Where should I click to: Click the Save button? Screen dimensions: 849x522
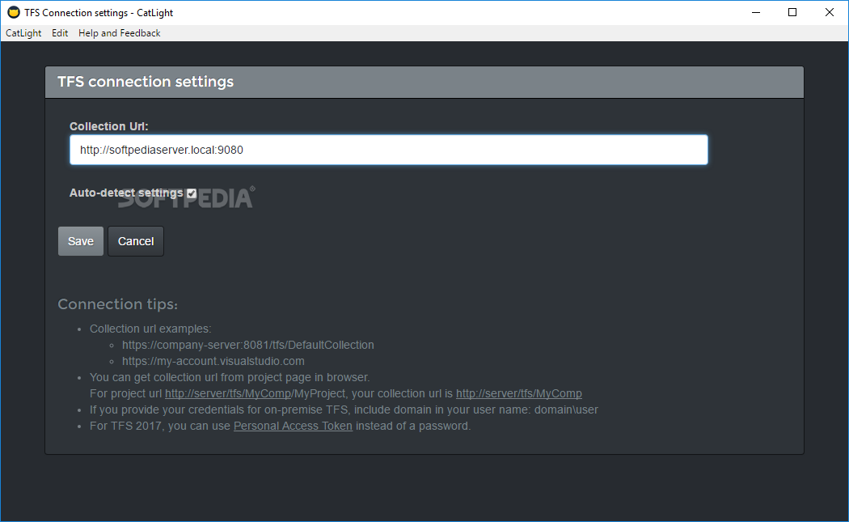[x=81, y=241]
